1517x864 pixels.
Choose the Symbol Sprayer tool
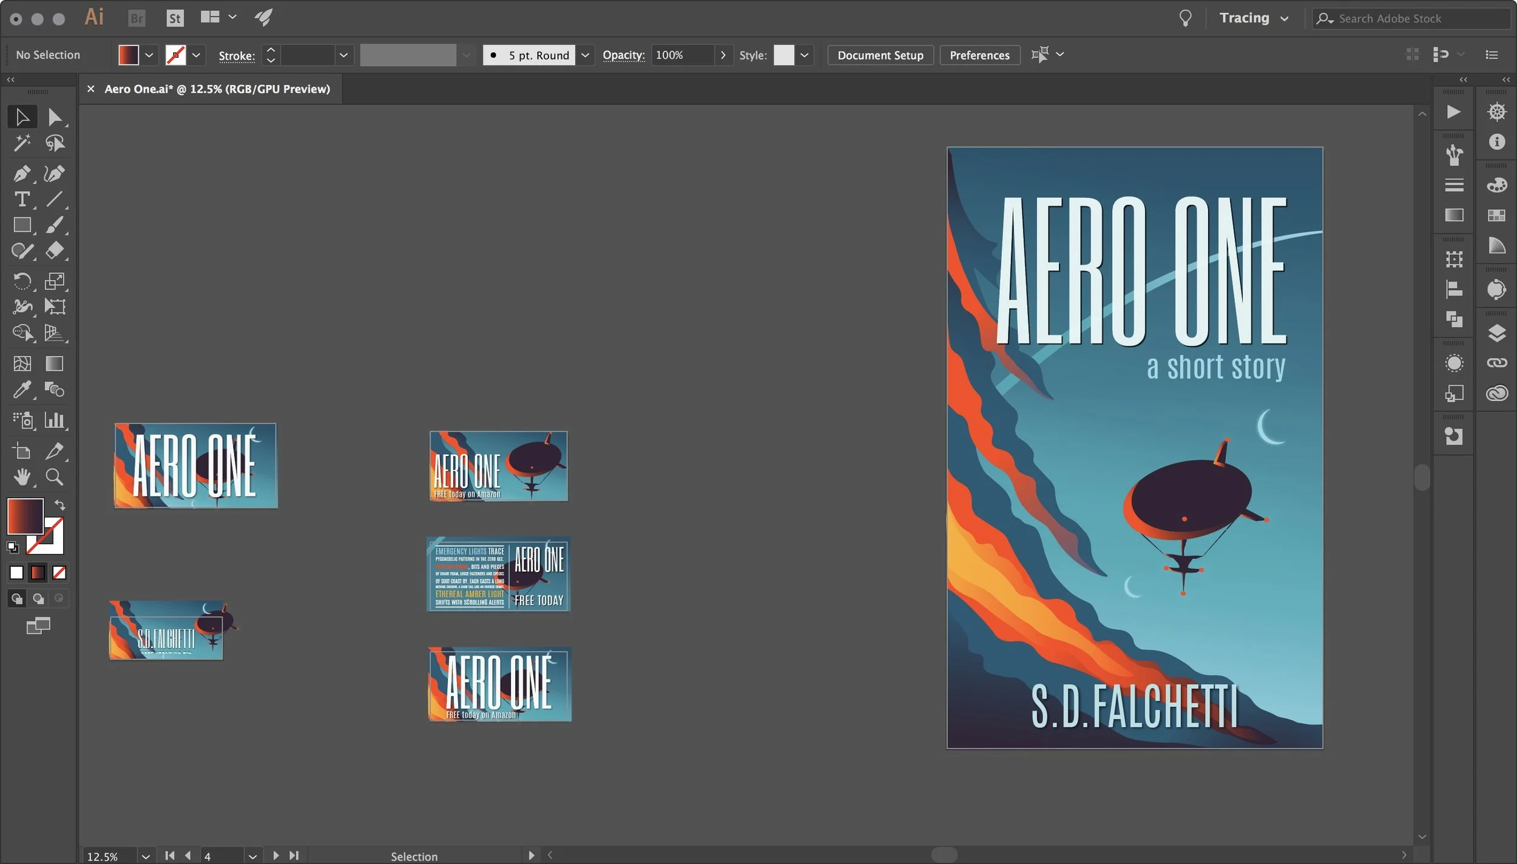coord(22,420)
